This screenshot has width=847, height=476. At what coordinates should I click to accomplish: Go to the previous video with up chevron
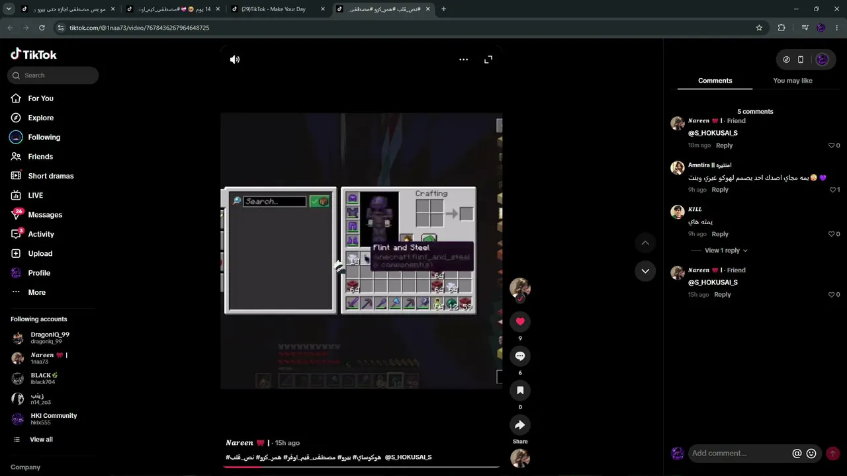645,243
